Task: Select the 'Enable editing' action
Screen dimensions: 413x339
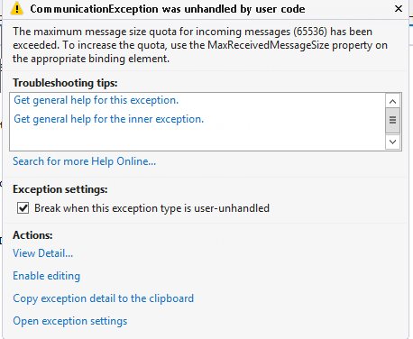Action: 47,276
